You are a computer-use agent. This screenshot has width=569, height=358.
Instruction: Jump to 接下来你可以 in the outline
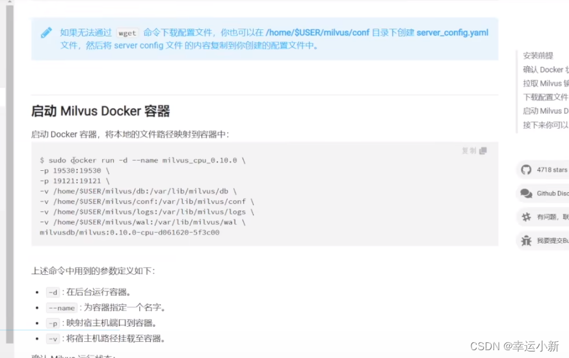(x=546, y=125)
